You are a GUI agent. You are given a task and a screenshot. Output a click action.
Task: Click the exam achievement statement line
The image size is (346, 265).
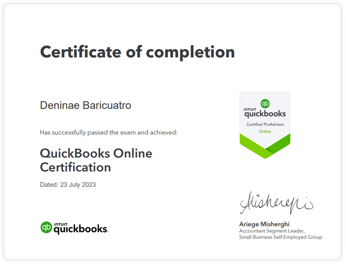coord(108,132)
